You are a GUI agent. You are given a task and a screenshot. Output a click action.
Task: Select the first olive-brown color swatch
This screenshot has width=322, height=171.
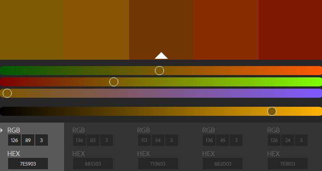32,30
